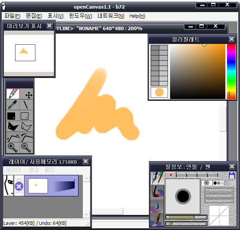Click minus on the lower pen slider
Image resolution: width=240 pixels, height=230 pixels.
click(x=168, y=224)
